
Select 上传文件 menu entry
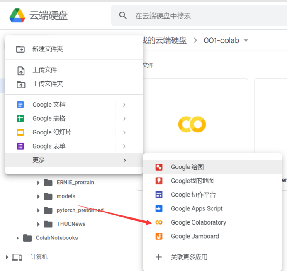74,70
